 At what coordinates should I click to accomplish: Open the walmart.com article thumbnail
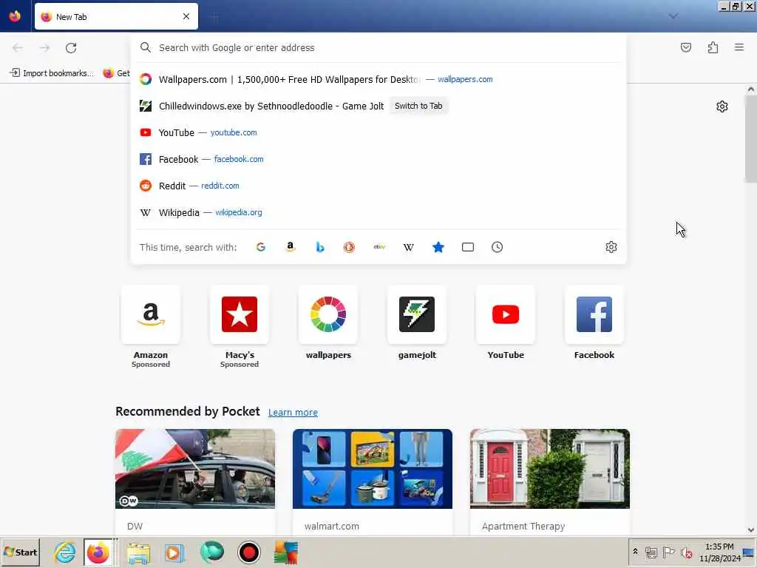coord(373,468)
